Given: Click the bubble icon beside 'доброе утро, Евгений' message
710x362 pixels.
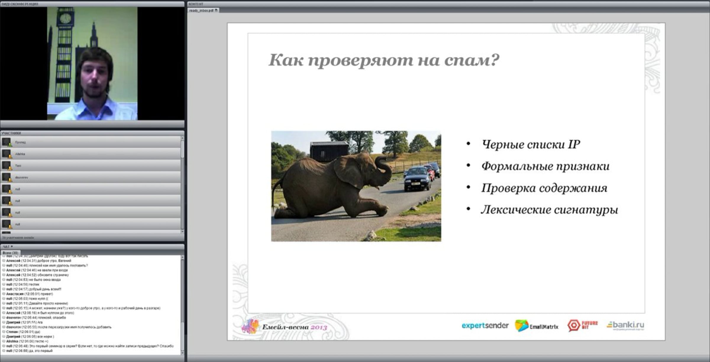Looking at the screenshot, I should pos(4,261).
